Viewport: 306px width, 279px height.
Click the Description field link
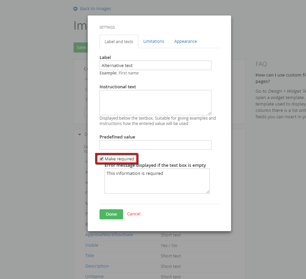(x=97, y=266)
